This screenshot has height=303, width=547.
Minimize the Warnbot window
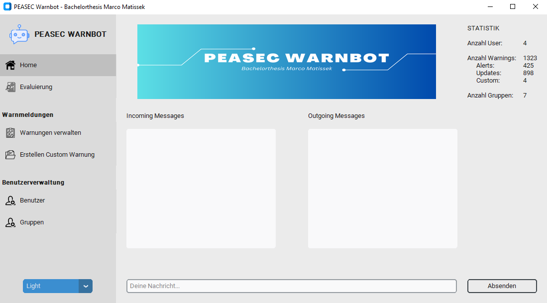(490, 6)
